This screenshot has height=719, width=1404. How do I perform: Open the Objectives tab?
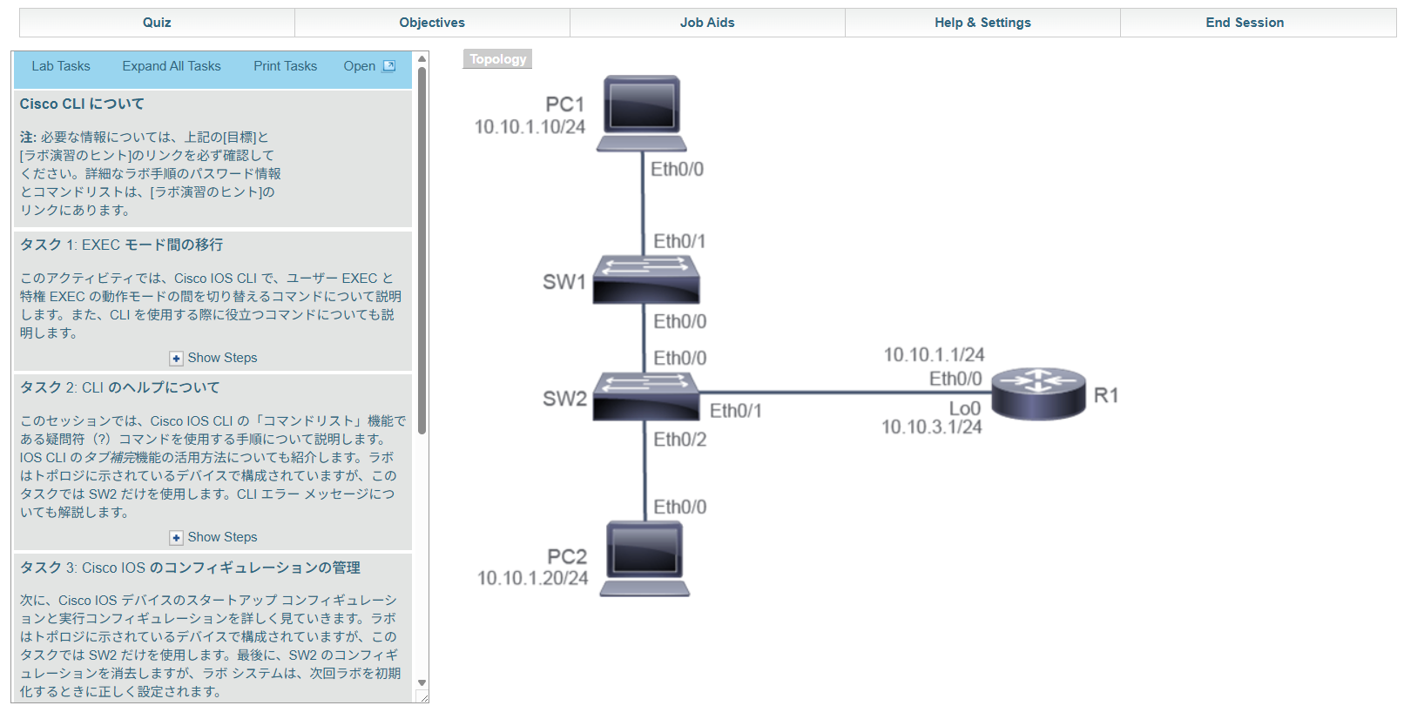coord(432,23)
